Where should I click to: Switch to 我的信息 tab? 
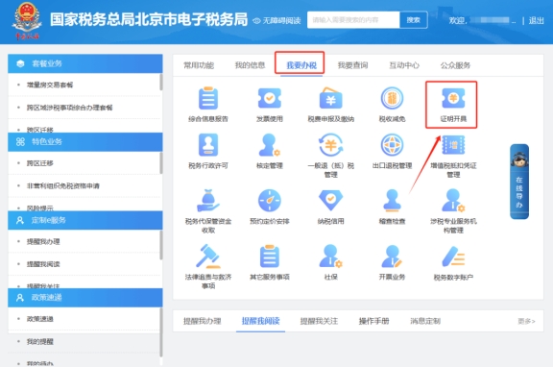(x=250, y=65)
